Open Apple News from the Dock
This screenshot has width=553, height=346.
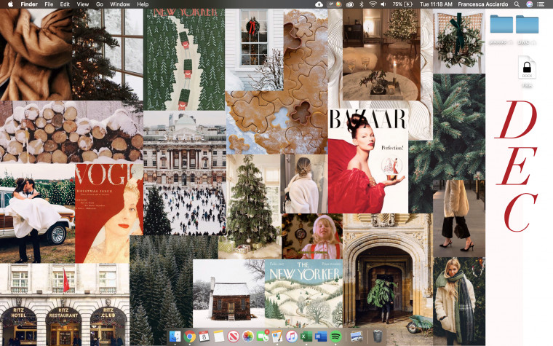[x=233, y=337]
